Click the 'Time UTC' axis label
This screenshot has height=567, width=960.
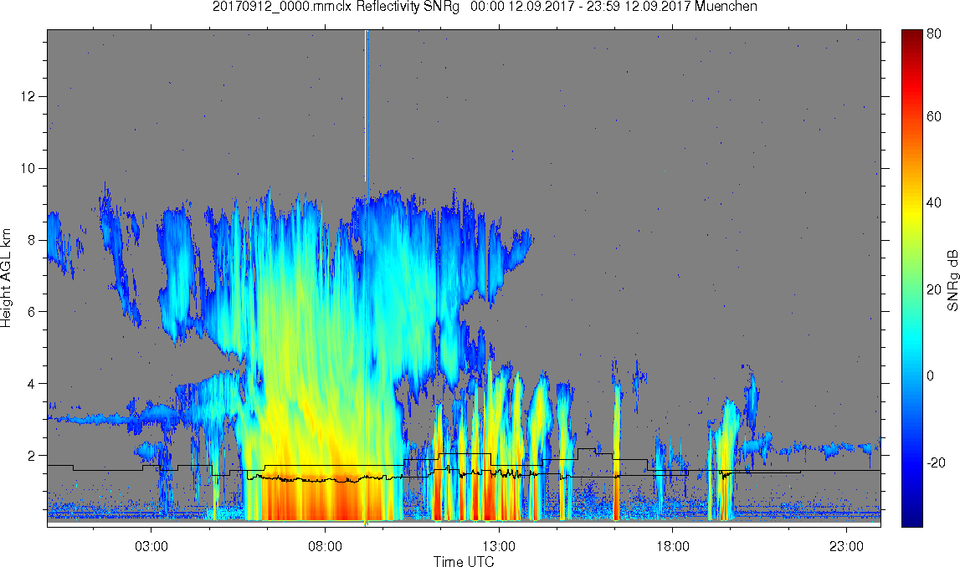pos(464,561)
